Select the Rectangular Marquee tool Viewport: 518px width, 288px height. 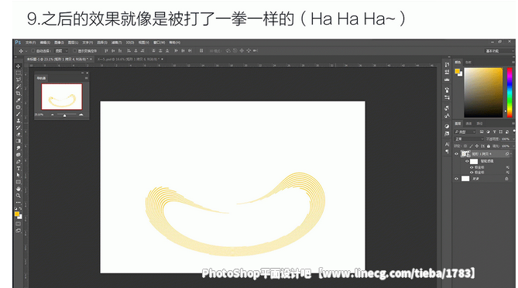coord(18,73)
